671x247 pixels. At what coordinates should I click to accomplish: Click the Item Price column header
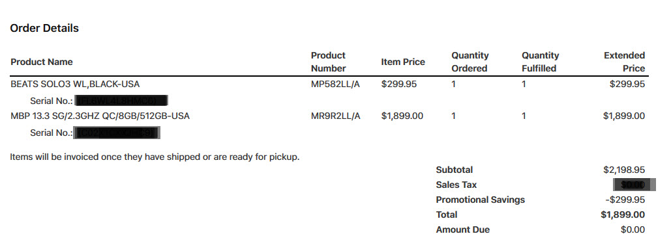tap(403, 62)
